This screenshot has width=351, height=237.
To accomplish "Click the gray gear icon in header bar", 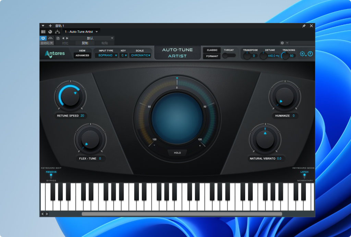I will pos(282,43).
